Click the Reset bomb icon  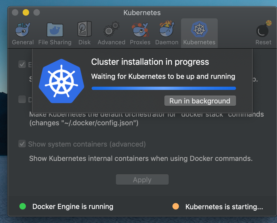(264, 29)
